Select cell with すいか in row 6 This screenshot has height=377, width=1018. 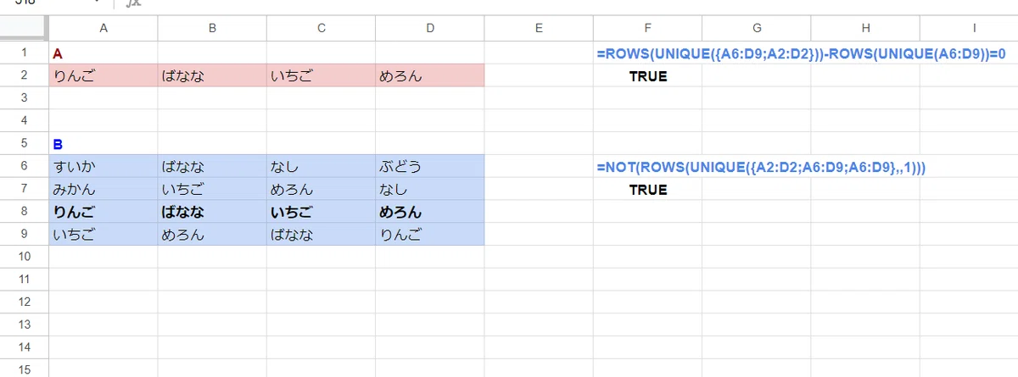point(103,166)
